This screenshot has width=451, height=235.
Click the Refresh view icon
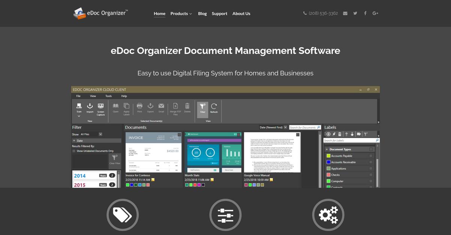[213, 107]
